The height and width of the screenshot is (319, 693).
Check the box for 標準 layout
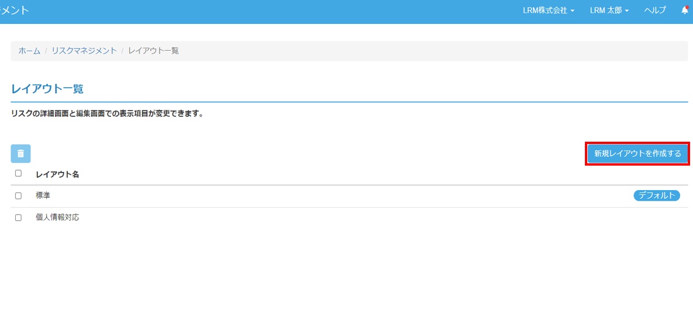(18, 195)
